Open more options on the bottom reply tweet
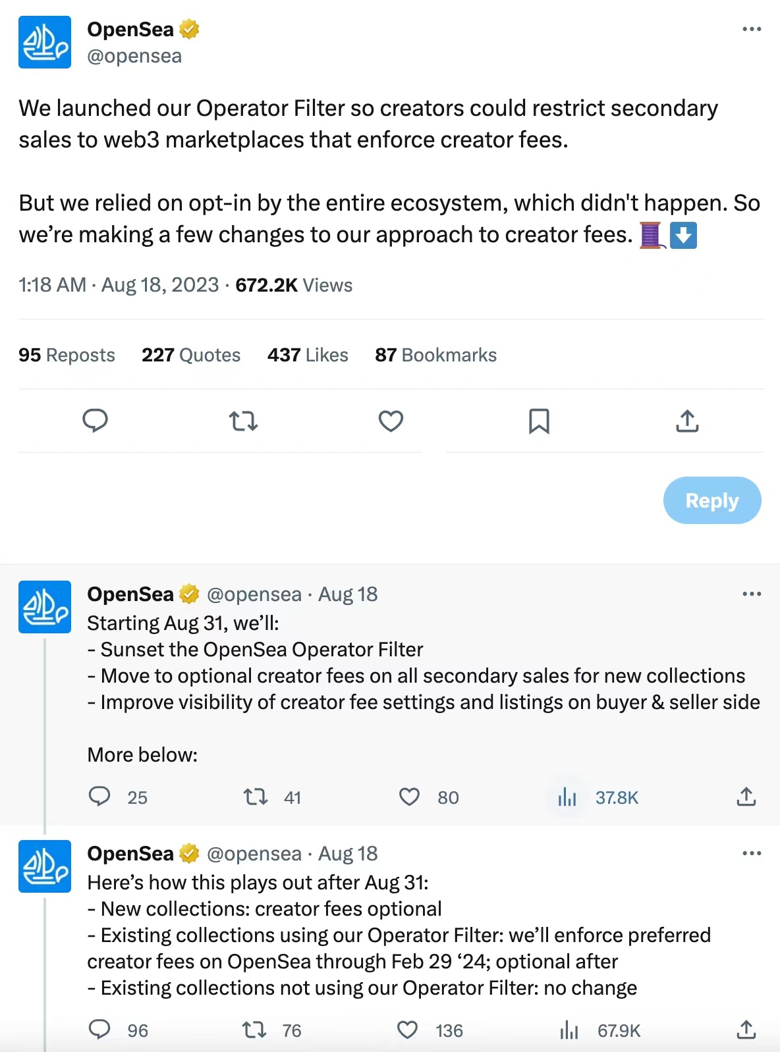 (x=752, y=853)
